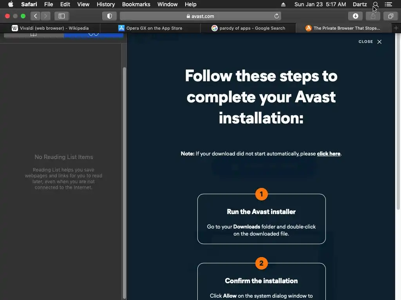Open the Apple menu
Image resolution: width=401 pixels, height=300 pixels.
tap(11, 4)
